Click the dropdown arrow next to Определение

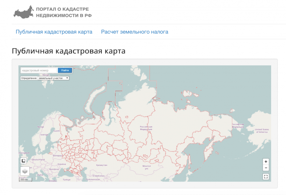click(67, 78)
